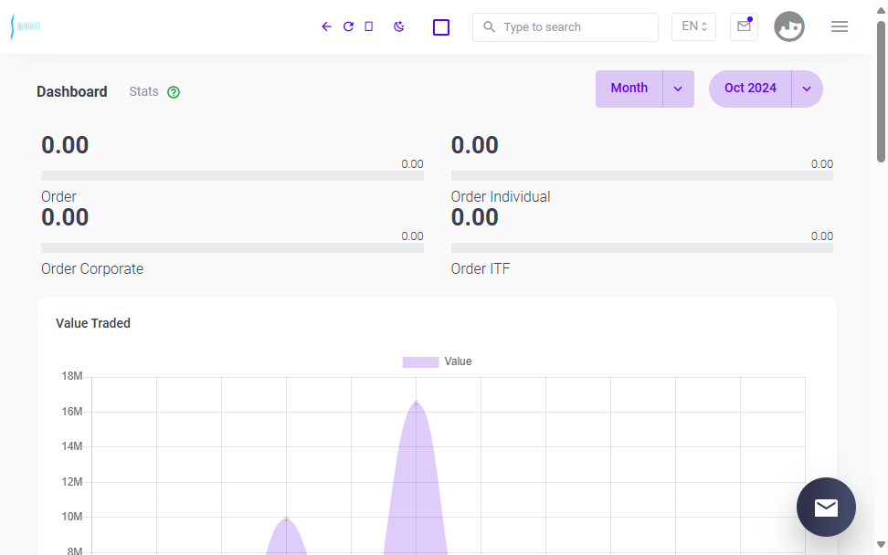Click the refresh icon in header
The width and height of the screenshot is (888, 555).
[348, 26]
